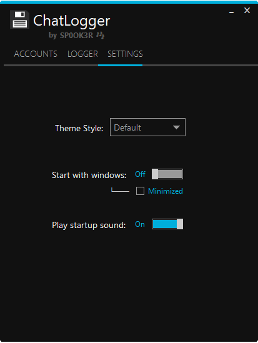This screenshot has width=258, height=343.
Task: Switch to the ACCOUNTS tab
Action: [36, 54]
